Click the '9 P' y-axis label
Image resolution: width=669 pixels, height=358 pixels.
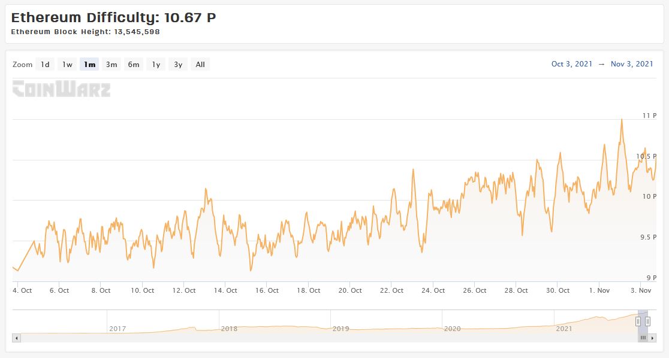click(652, 277)
